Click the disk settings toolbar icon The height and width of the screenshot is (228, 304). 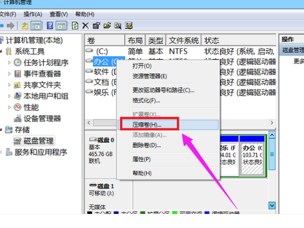tap(128, 26)
